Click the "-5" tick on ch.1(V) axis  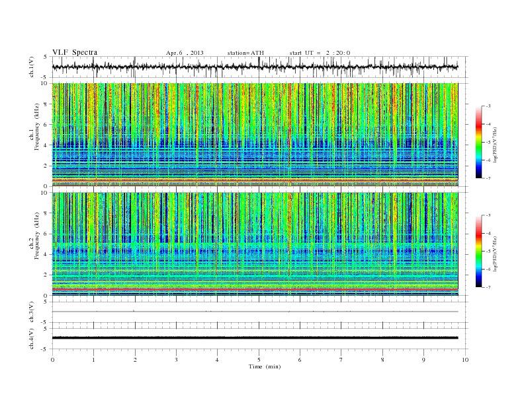pyautogui.click(x=44, y=77)
